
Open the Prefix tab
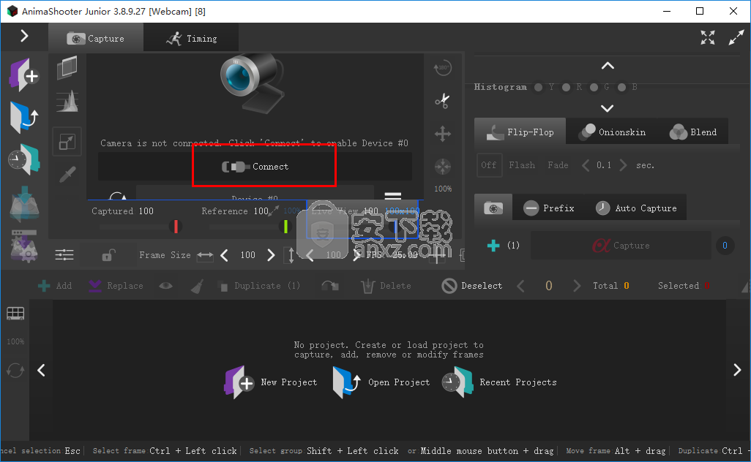[x=548, y=208]
